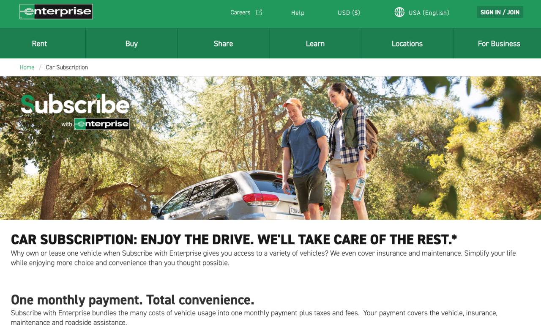
Task: Click the "One monthly payment. Total convenience." heading
Action: (132, 300)
